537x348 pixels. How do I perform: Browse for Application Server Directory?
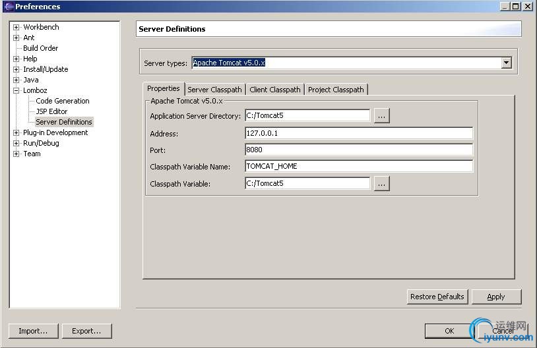coord(381,116)
